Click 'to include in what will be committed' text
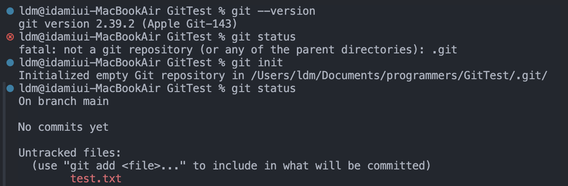 click(309, 165)
